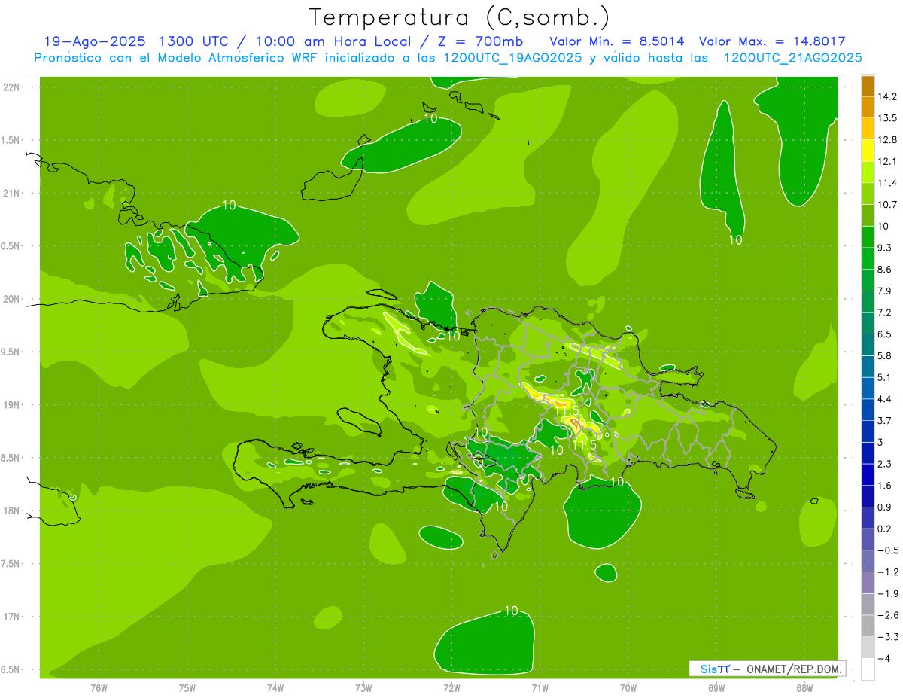Pick the orange swatch between 13.5 and 14.2
This screenshot has height=698, width=903.
[868, 106]
